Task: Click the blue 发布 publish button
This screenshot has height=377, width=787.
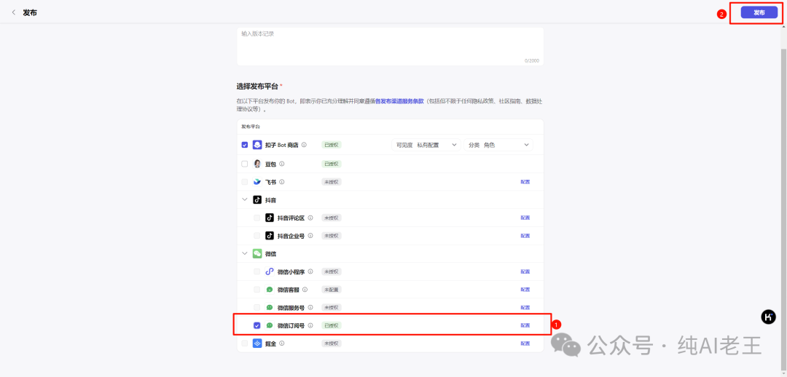Action: [x=759, y=12]
